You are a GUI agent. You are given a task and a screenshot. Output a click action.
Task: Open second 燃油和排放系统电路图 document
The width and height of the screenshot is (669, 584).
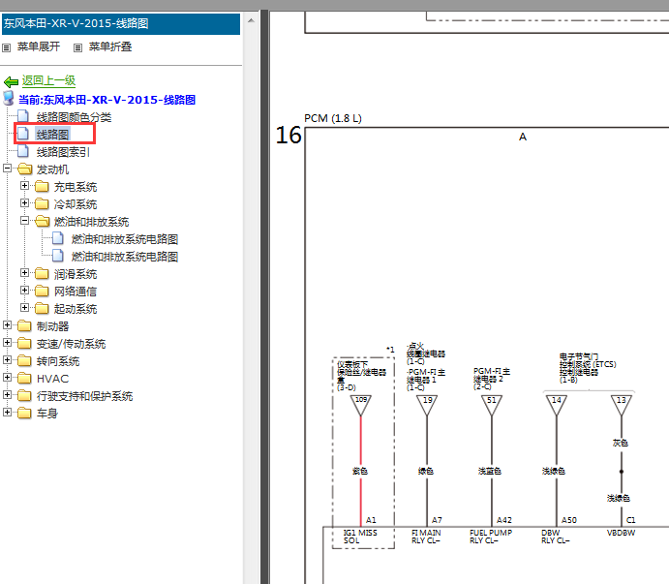(125, 257)
